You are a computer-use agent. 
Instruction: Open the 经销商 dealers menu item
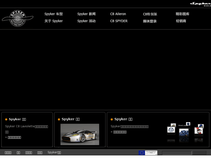pos(181,21)
